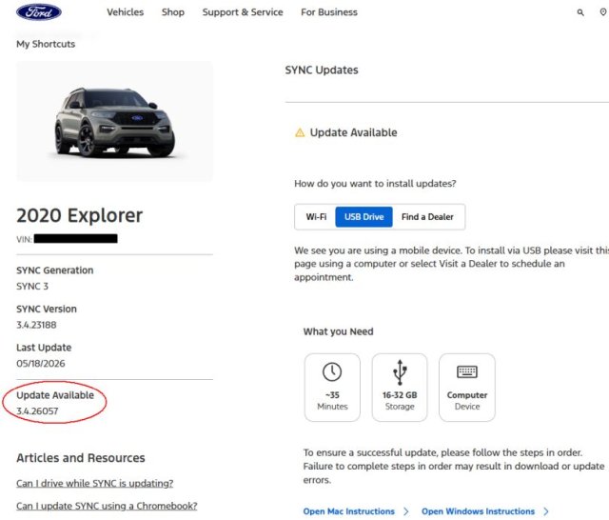Open 'Can I drive while SYNC is updating?' article
This screenshot has width=609, height=520.
95,483
